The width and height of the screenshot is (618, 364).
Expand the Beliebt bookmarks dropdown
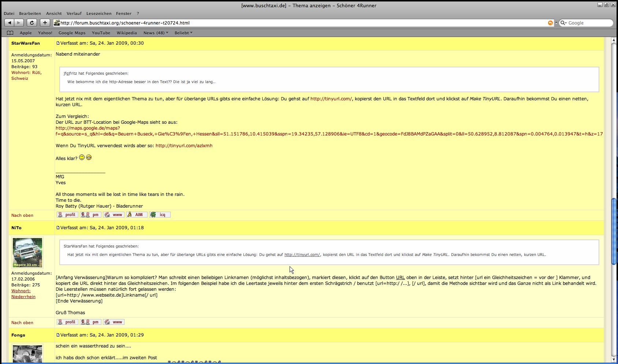(x=183, y=33)
